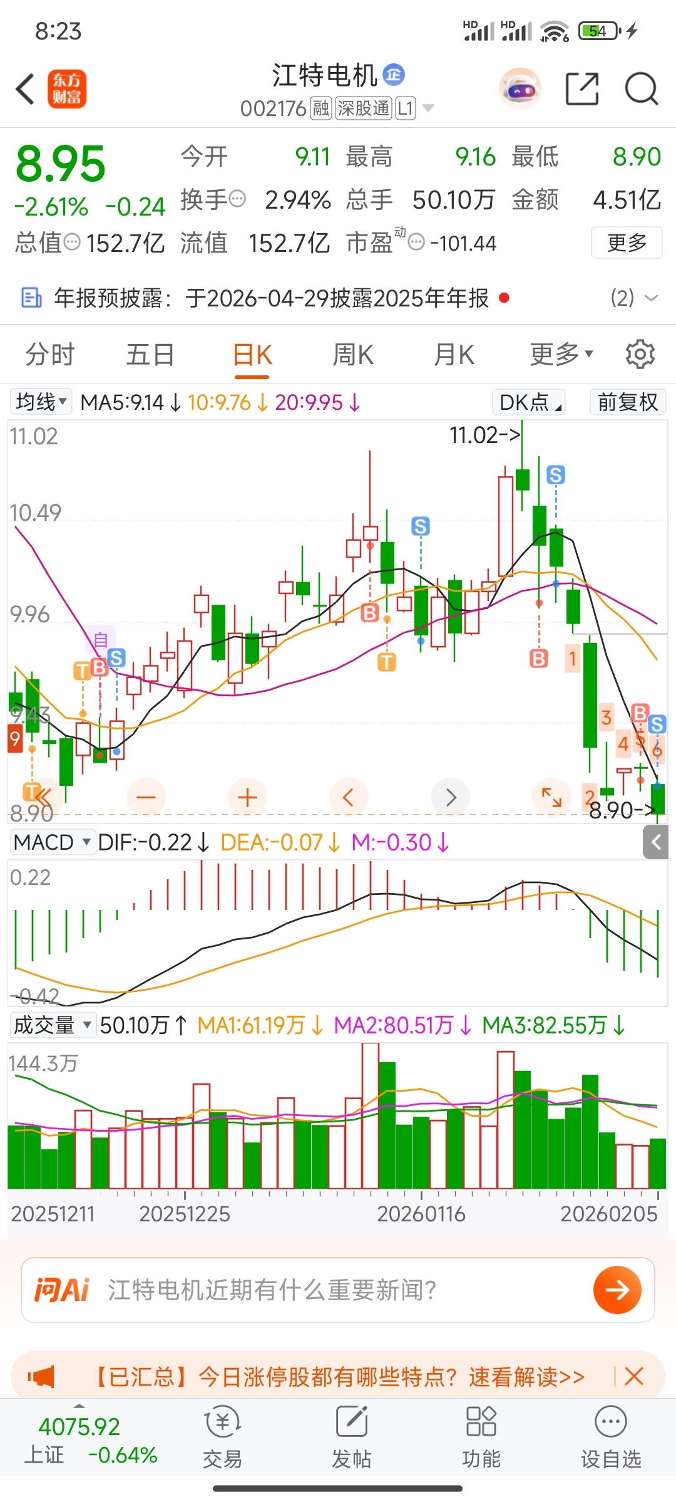Viewport: 676px width, 1504px height.
Task: Tap the share/export icon
Action: (582, 88)
